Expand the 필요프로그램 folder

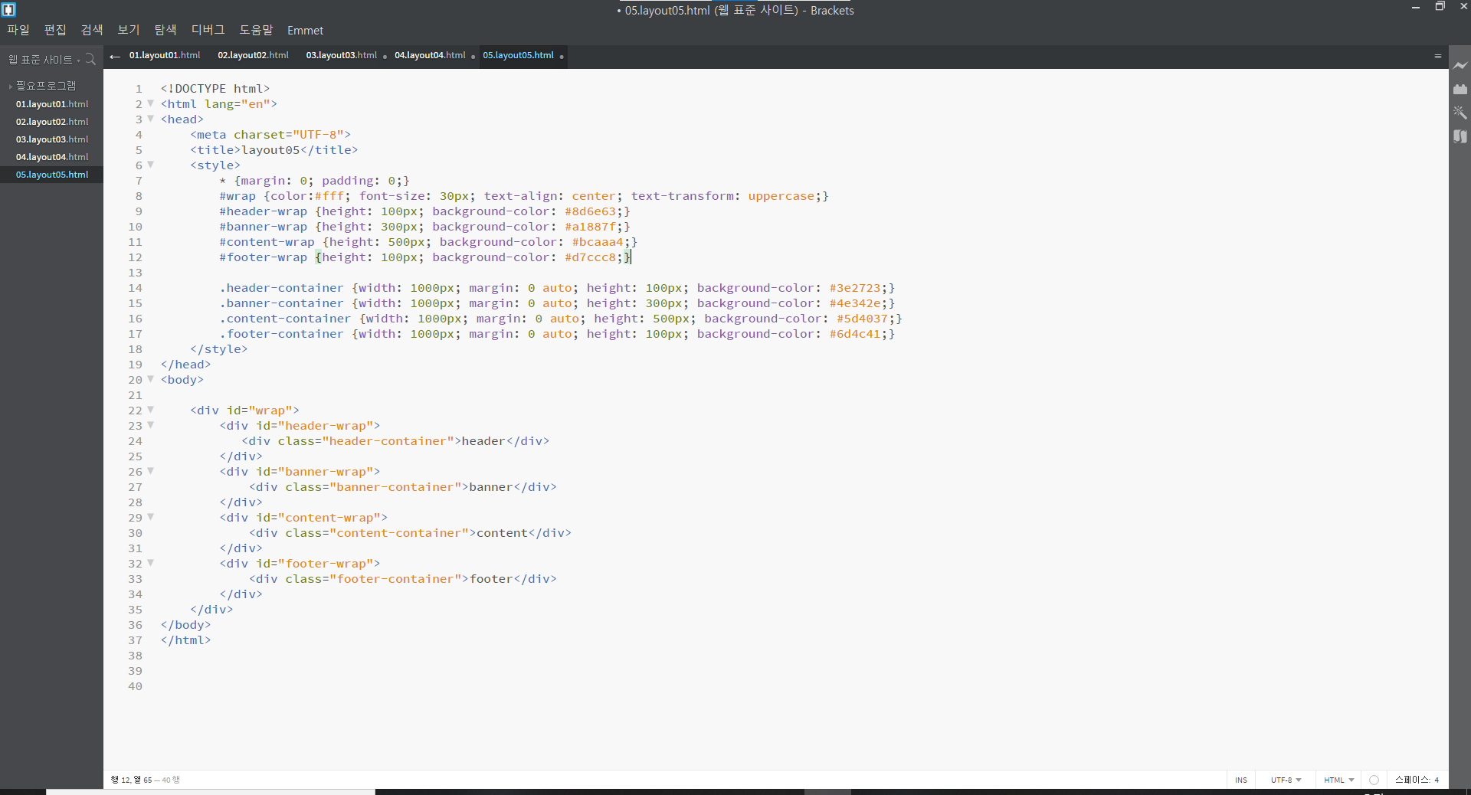click(x=46, y=86)
